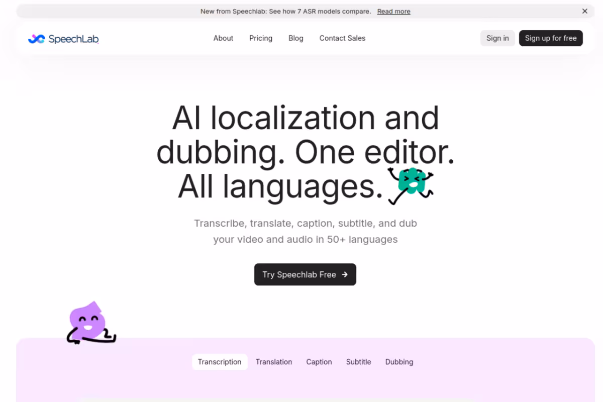Click the 'AI localization and dubbing' headline
This screenshot has height=402, width=603.
[x=306, y=153]
